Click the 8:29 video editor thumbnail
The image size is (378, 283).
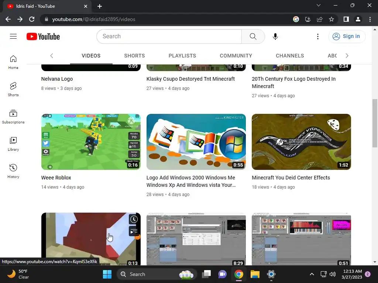point(196,239)
